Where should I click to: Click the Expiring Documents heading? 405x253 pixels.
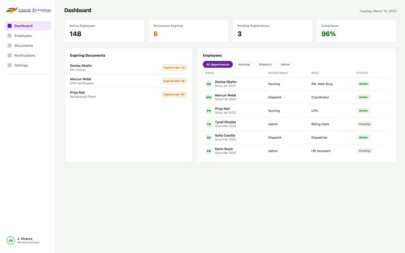click(x=88, y=55)
